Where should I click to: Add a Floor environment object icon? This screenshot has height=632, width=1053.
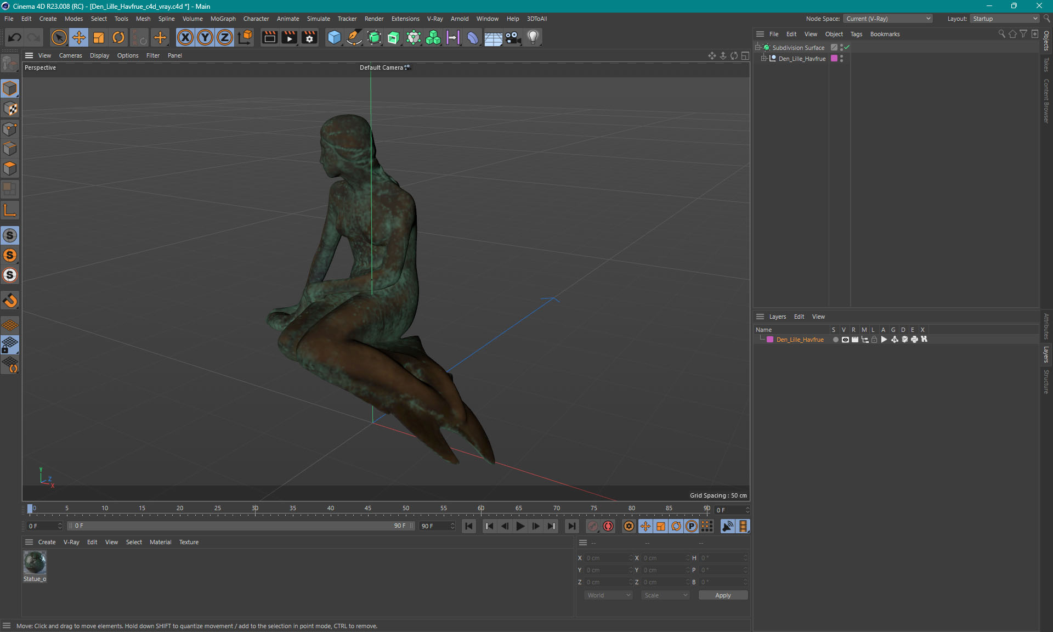click(493, 37)
